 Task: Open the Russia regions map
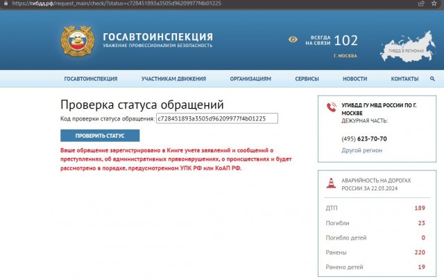coord(407,46)
